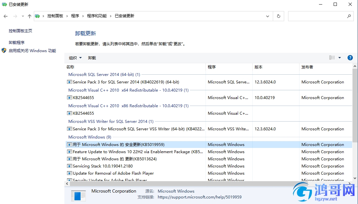Collapse Visual C++ 2010 x64 Redistributable group
The image size is (358, 204).
[x=128, y=90]
